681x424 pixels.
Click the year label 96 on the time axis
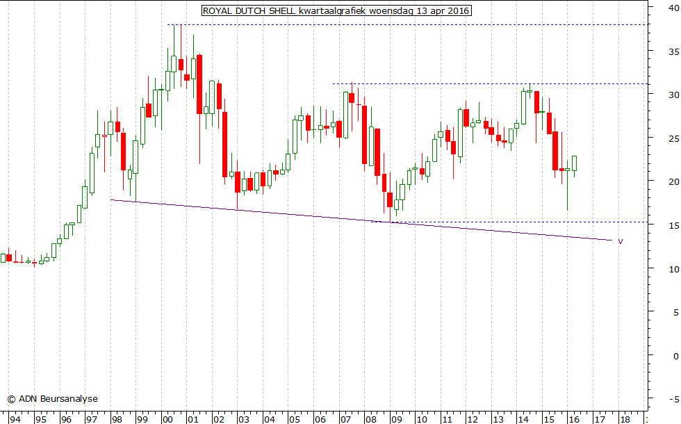pos(66,420)
